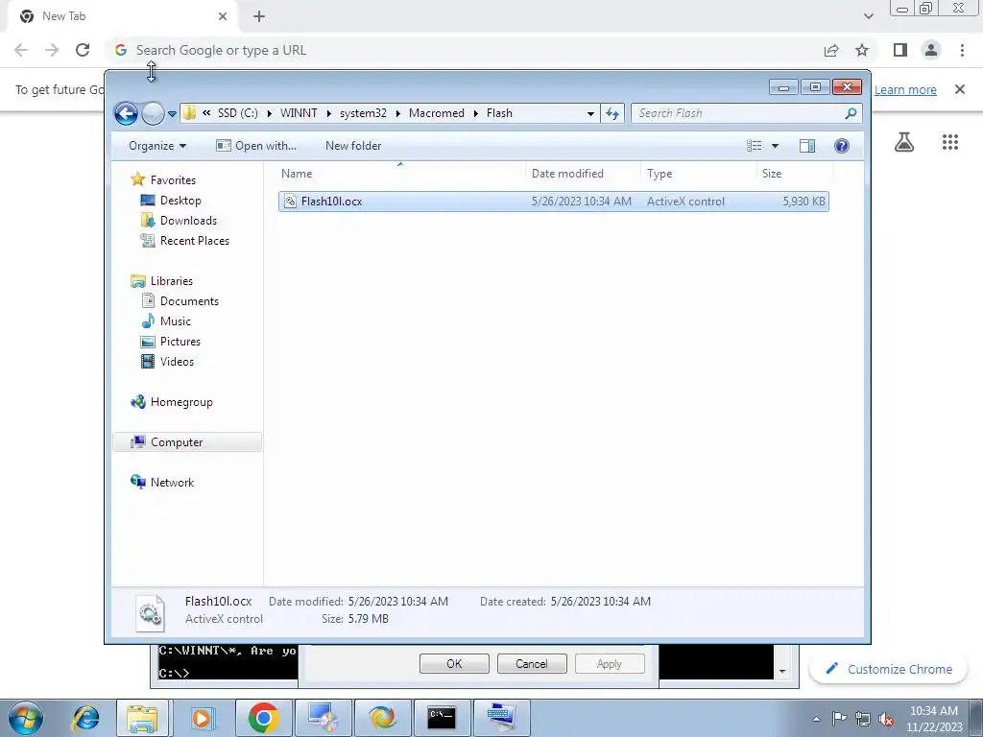The width and height of the screenshot is (983, 737).
Task: Go back with Explorer's blue back arrow
Action: 126,113
